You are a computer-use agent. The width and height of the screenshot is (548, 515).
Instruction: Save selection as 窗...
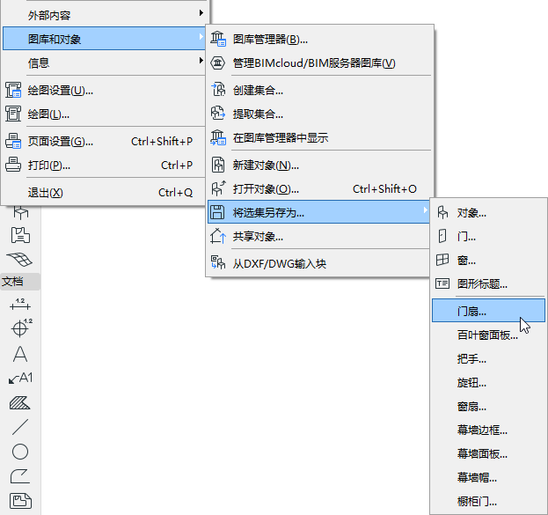coord(488,261)
